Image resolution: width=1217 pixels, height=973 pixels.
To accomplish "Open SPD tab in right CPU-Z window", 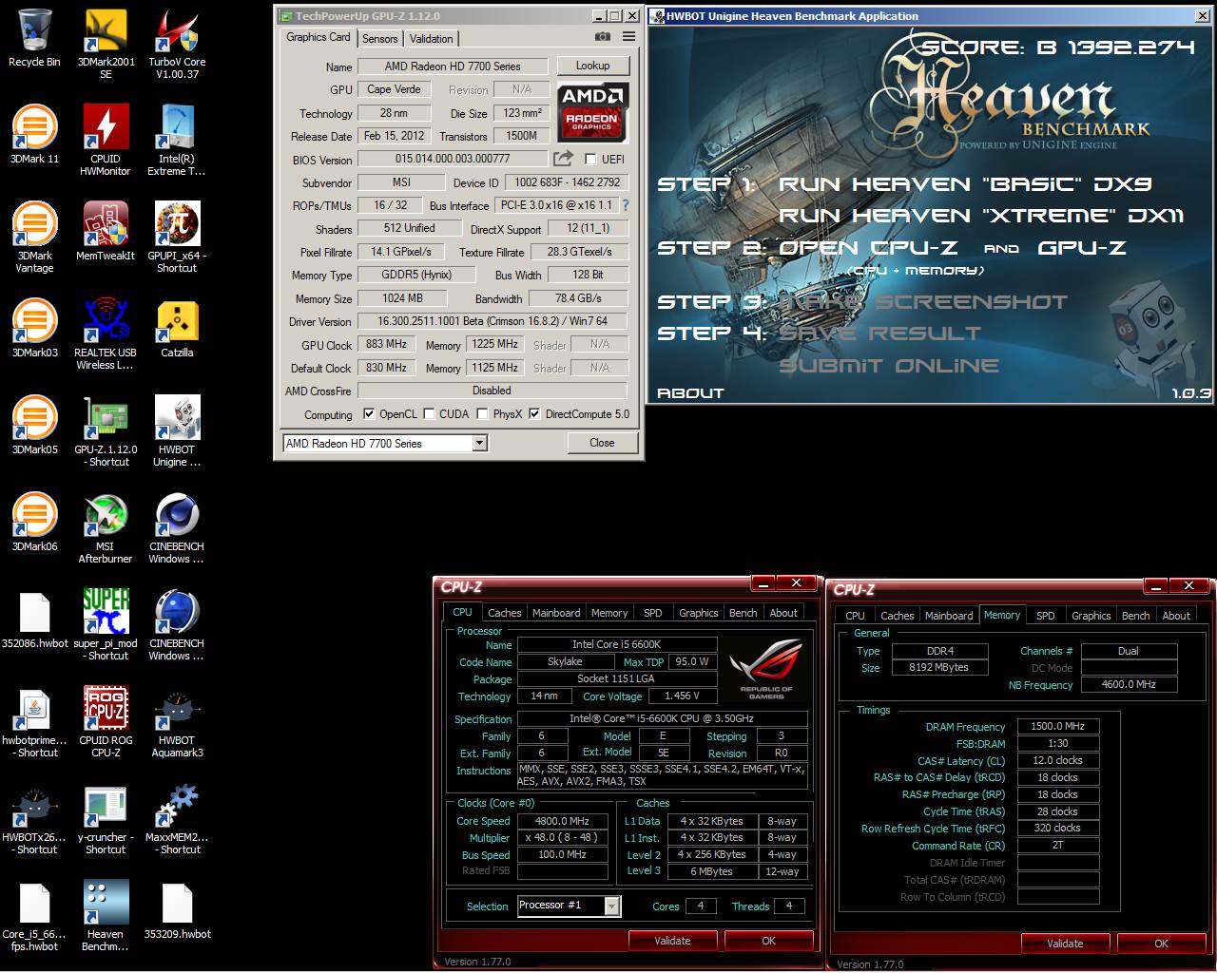I will [x=1045, y=616].
